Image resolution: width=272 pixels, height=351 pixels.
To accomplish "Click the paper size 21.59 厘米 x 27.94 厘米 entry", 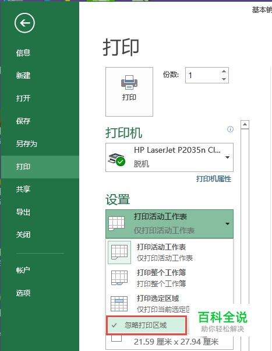I will (169, 342).
